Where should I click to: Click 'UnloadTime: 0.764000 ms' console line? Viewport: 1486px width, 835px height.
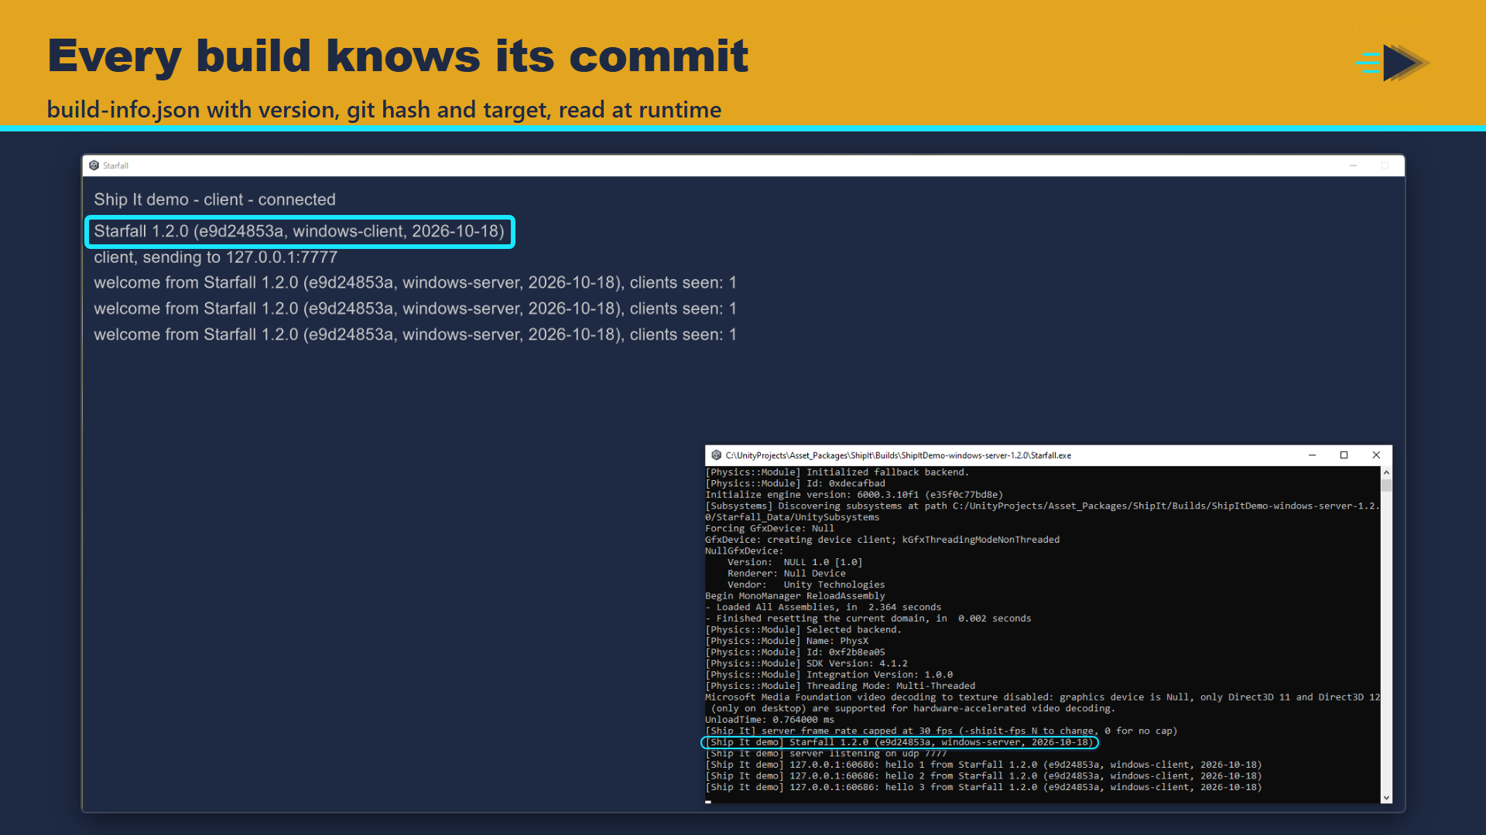769,720
